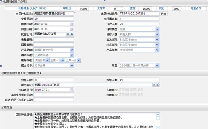Clear the 航空公司 field with X icon
This screenshot has width=208, height=129.
pyautogui.click(x=68, y=34)
